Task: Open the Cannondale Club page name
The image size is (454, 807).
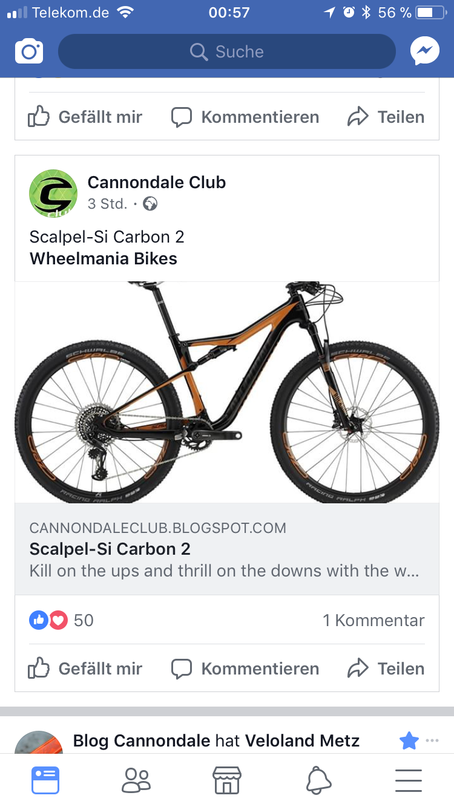Action: tap(157, 182)
